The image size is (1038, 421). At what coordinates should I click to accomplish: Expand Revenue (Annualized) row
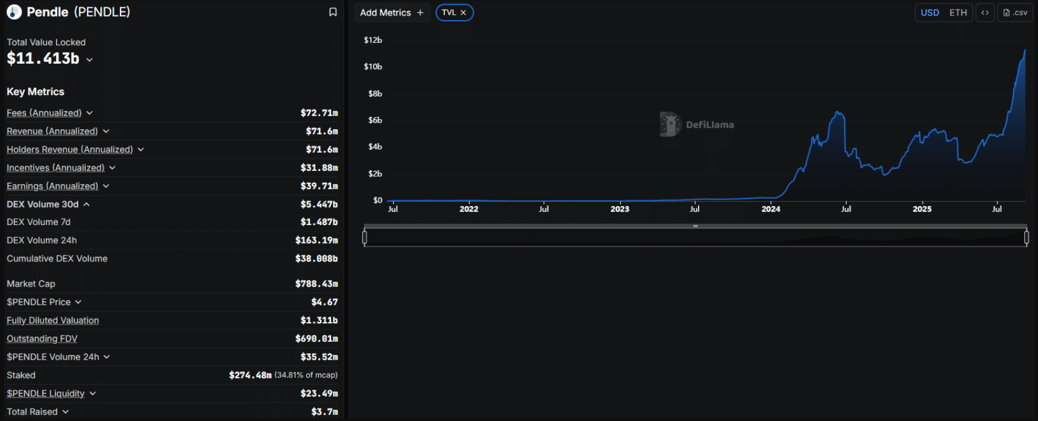pos(106,131)
